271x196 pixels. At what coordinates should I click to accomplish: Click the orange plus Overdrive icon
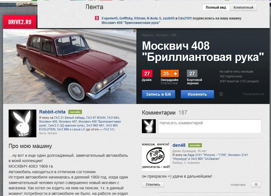[175, 74]
